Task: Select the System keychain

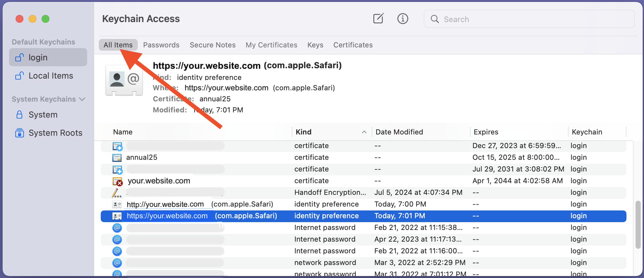Action: [x=48, y=115]
